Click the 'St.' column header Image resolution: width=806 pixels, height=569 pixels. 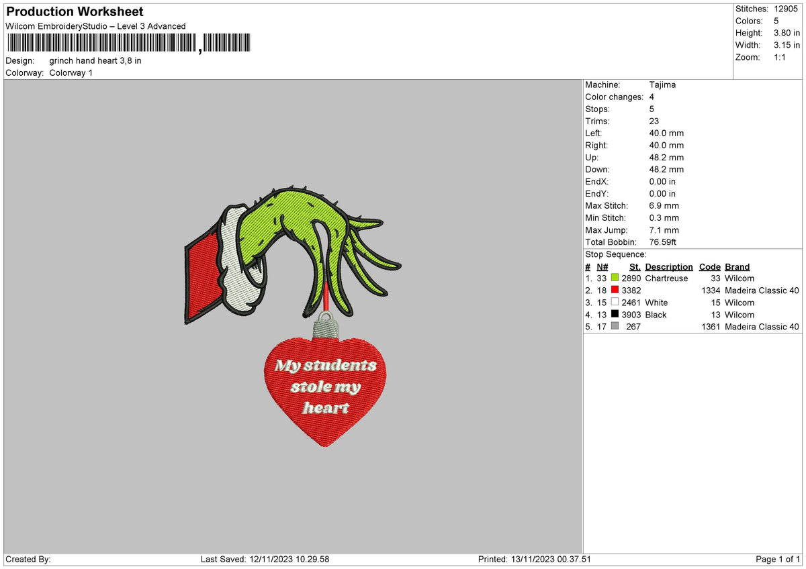[635, 267]
